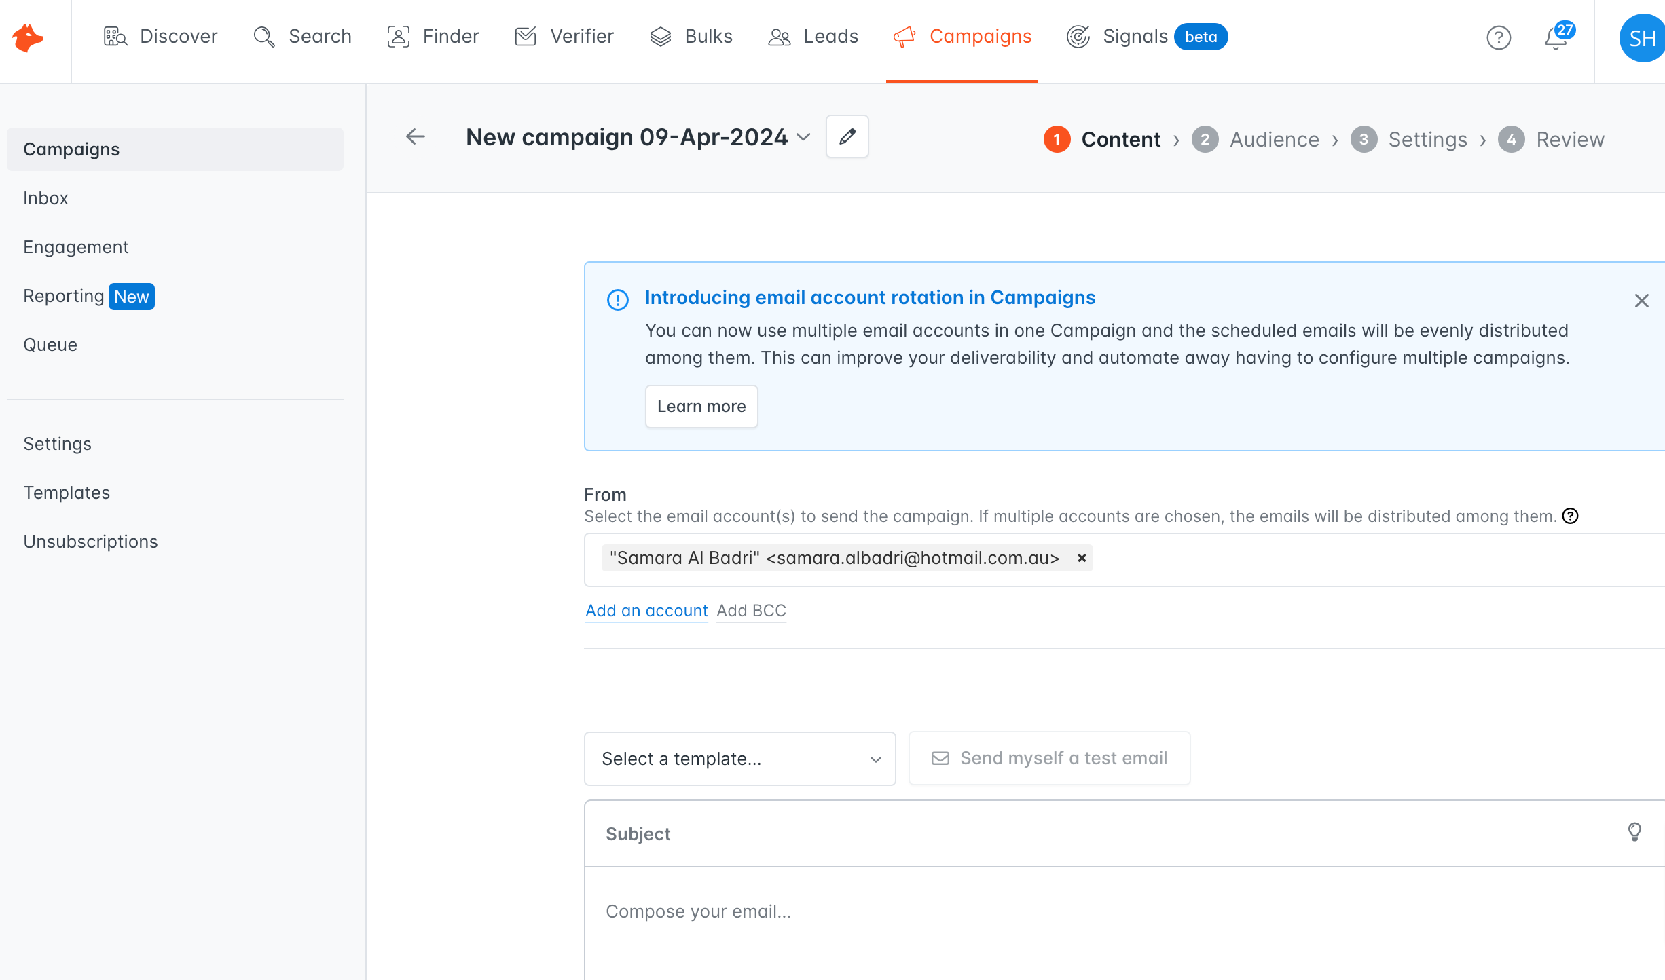Viewport: 1665px width, 980px height.
Task: Open Templates in the sidebar
Action: click(67, 493)
